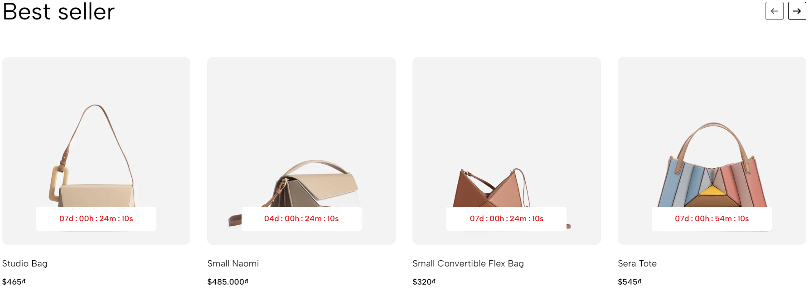Click the previous arrow carousel button
Viewport: 809px width, 290px height.
(x=774, y=11)
